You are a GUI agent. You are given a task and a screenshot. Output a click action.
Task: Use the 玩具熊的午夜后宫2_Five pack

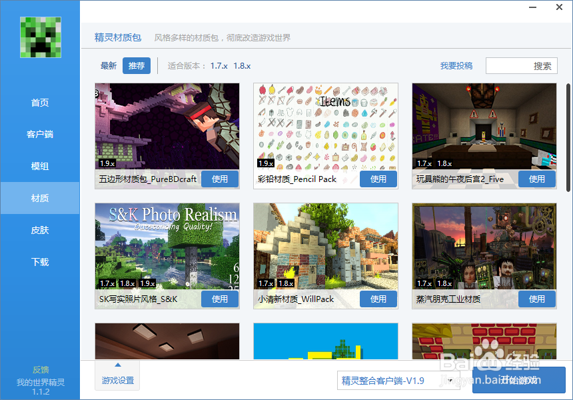pos(537,179)
